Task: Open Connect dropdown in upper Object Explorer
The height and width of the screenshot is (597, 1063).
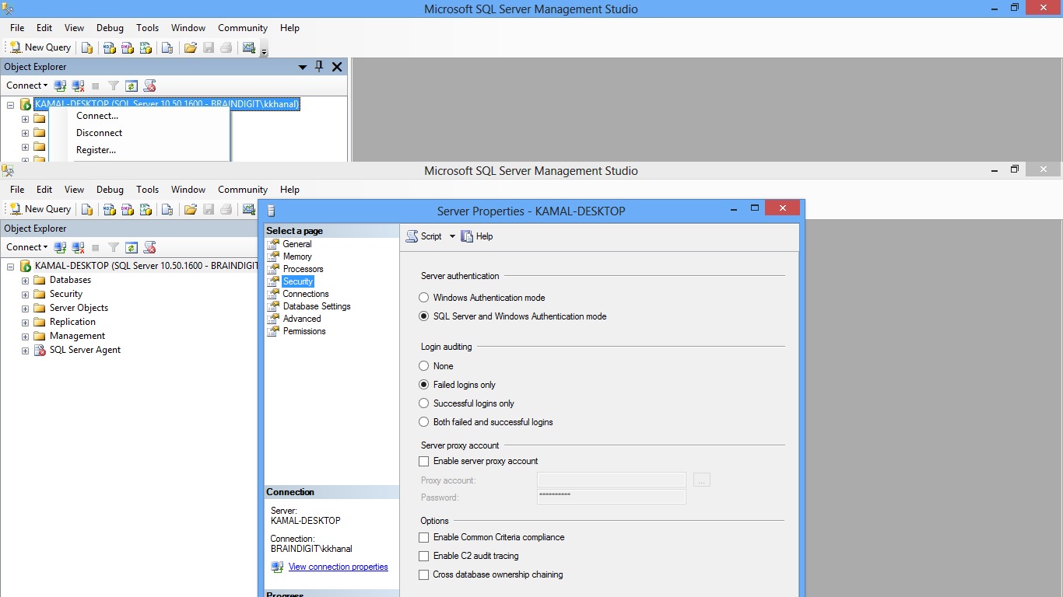Action: [x=27, y=86]
